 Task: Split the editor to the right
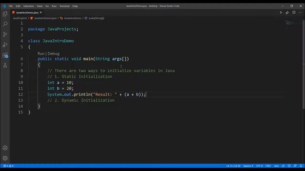[294, 13]
